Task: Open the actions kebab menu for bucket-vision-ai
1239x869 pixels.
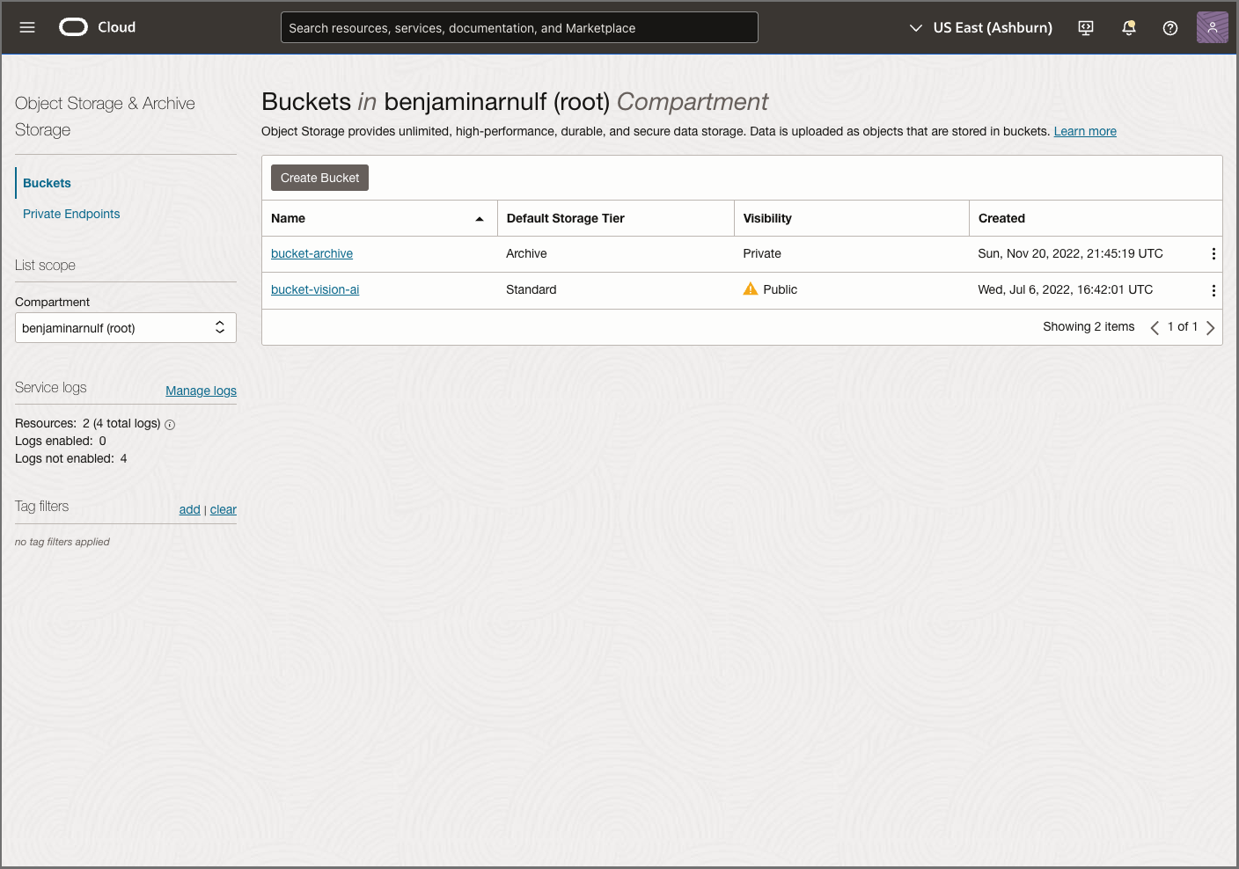Action: coord(1213,290)
